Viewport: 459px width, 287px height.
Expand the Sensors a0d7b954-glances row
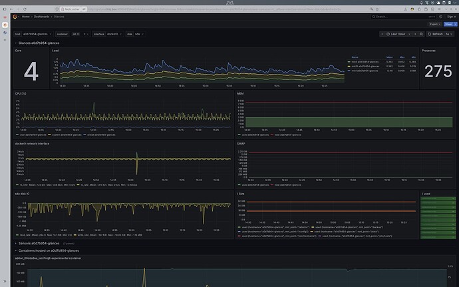(37, 244)
